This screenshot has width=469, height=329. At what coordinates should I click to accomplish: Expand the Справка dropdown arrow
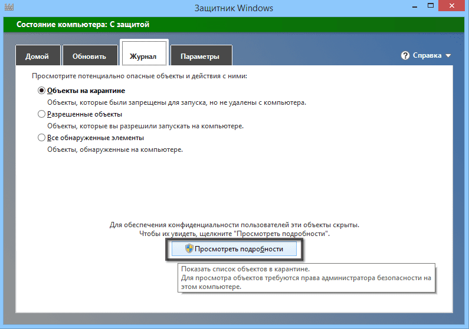(448, 56)
